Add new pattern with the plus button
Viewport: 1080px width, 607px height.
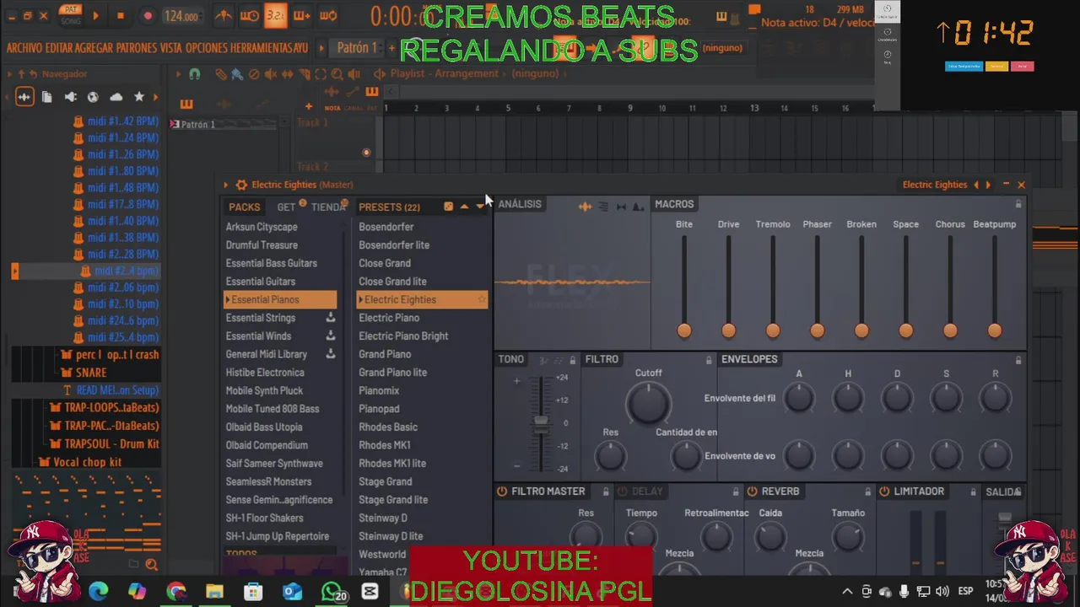391,48
